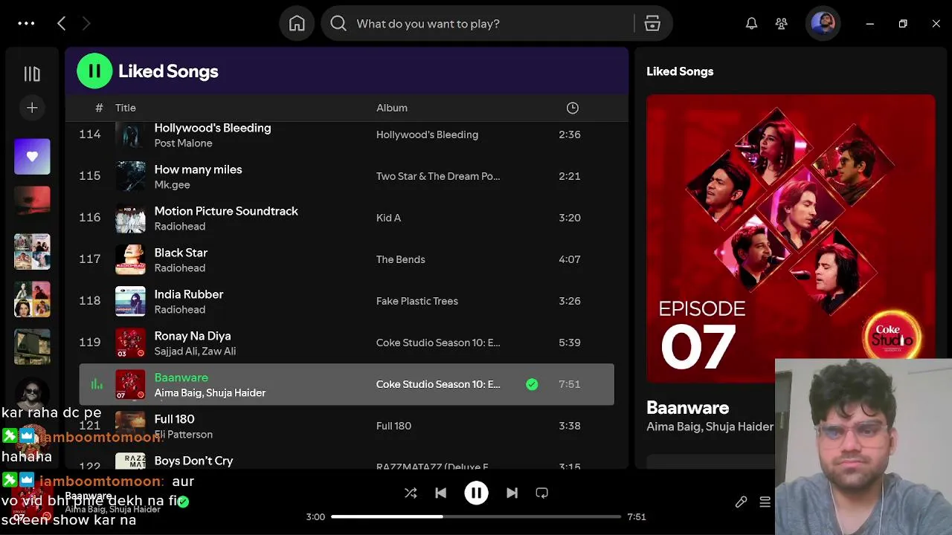Toggle shuffle in the player bar
Viewport: 952px width, 535px height.
point(411,493)
